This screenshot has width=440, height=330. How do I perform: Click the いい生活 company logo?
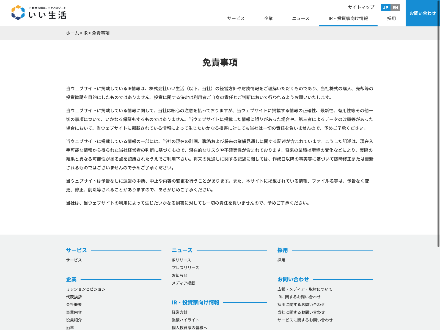[39, 13]
